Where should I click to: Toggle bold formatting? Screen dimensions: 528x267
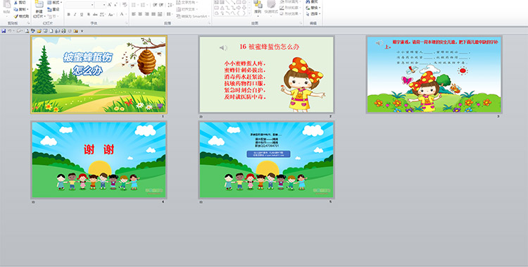coord(69,14)
